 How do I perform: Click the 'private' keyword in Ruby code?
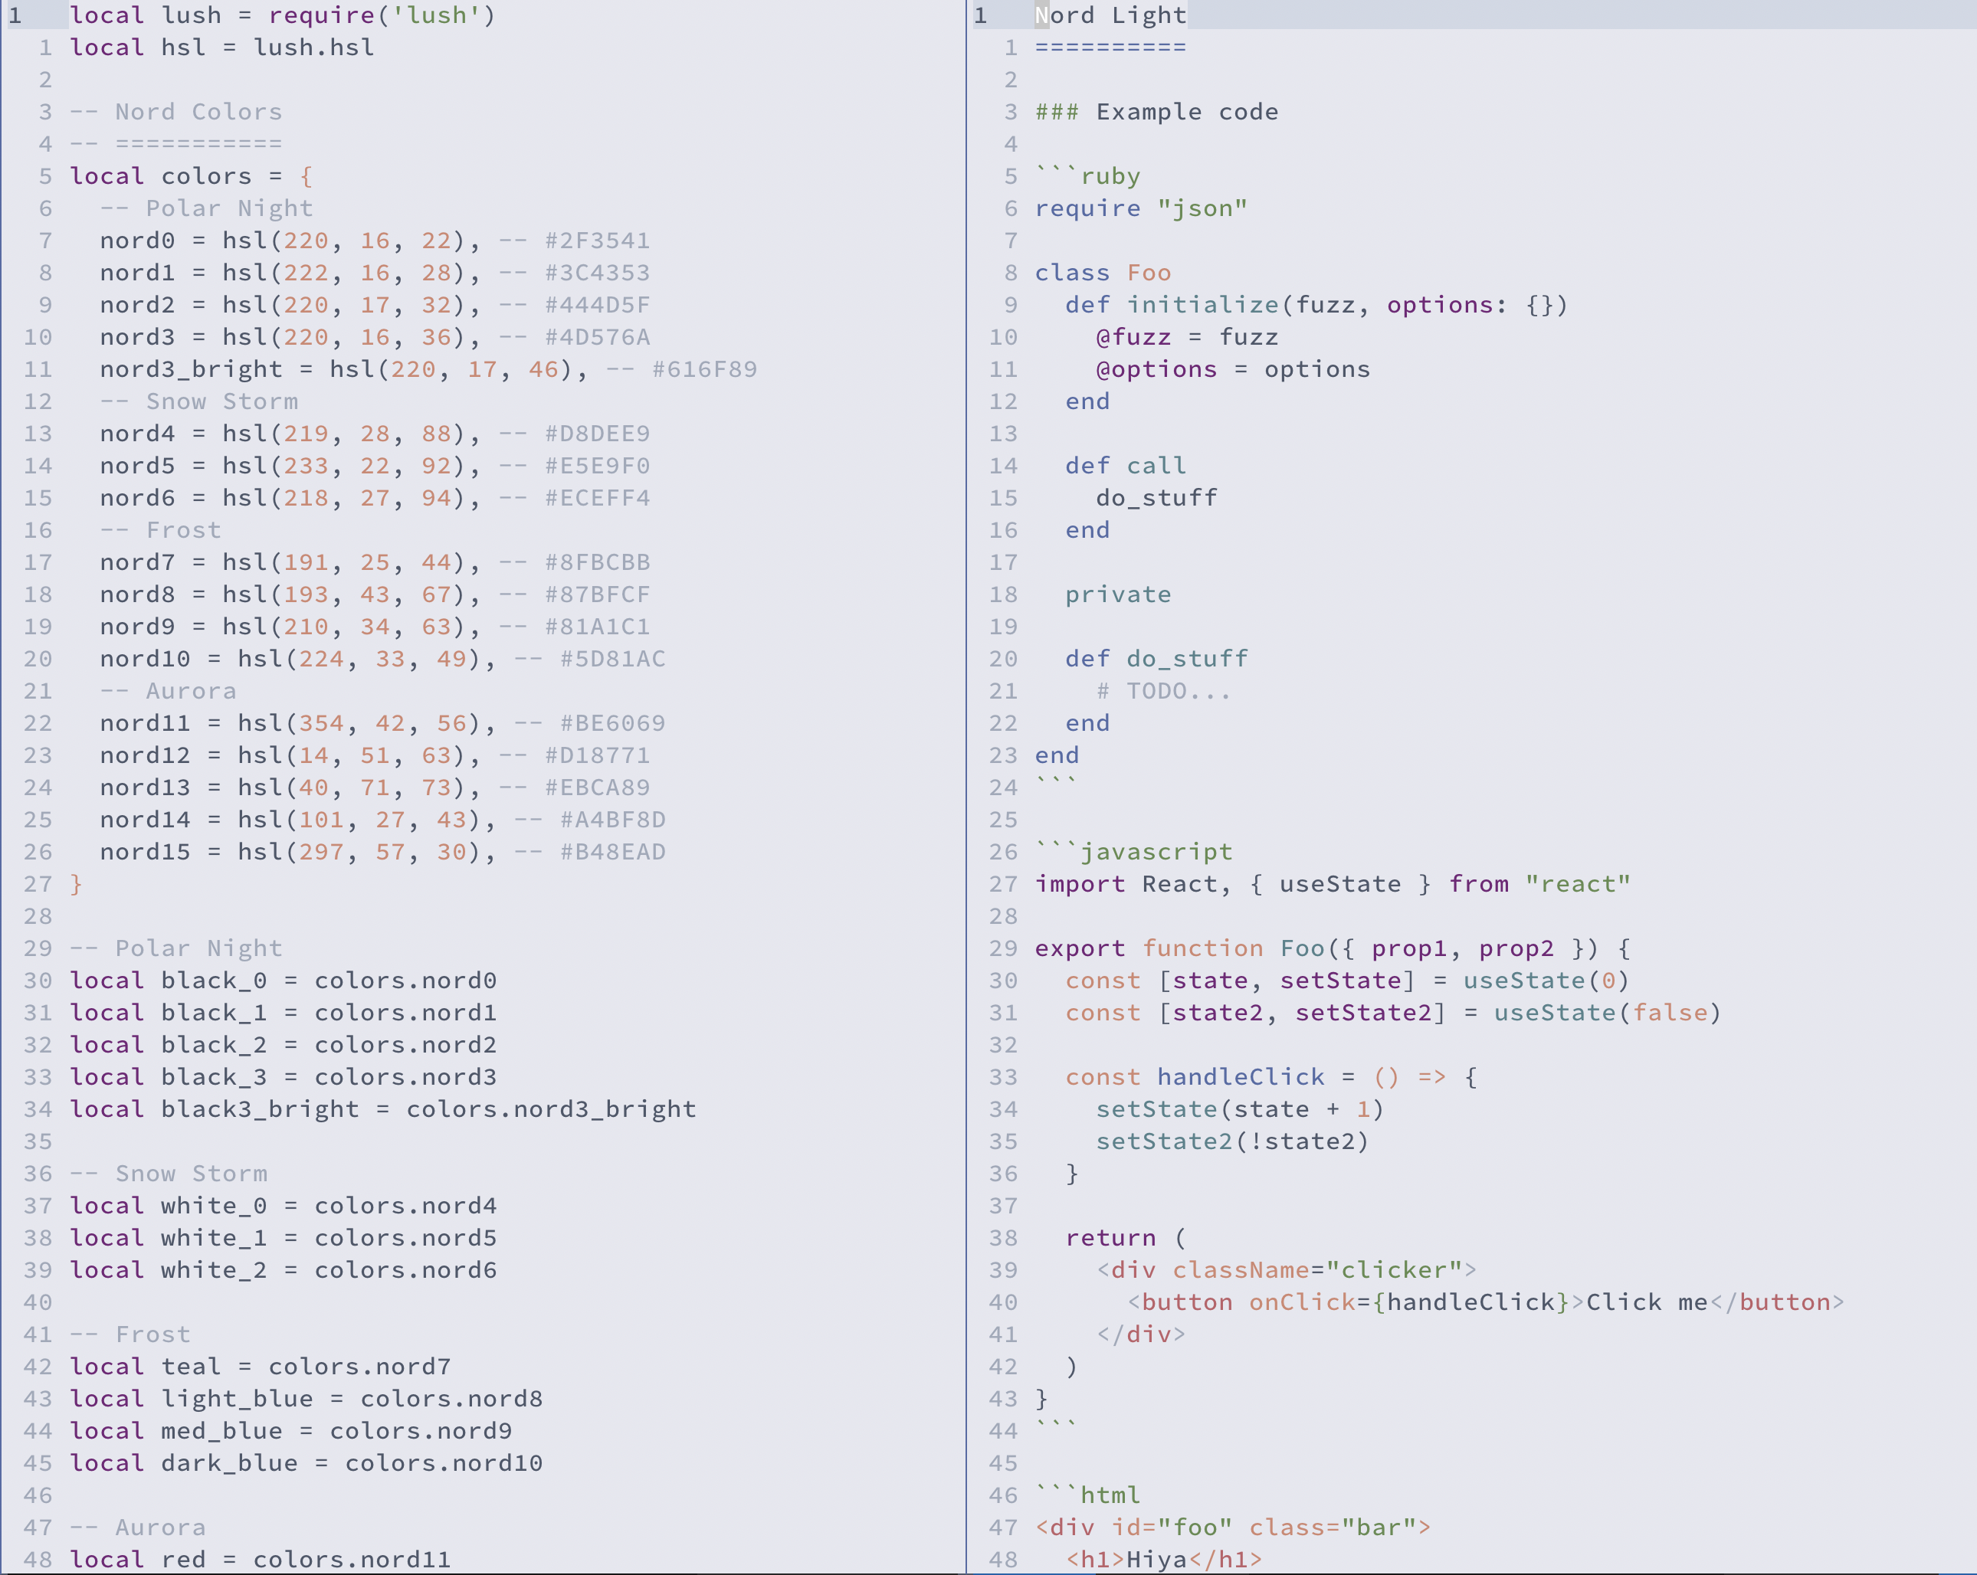coord(1118,595)
